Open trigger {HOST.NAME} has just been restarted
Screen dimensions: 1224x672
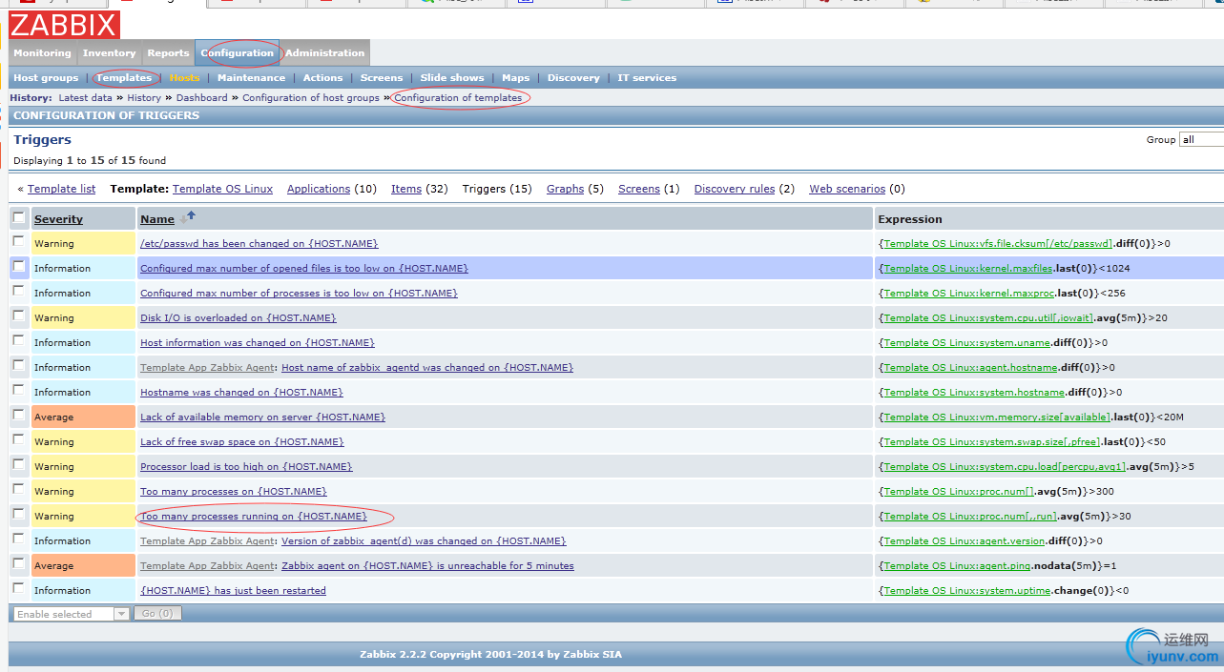tap(233, 591)
